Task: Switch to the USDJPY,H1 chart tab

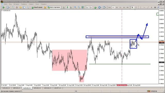Action: [x=58, y=88]
